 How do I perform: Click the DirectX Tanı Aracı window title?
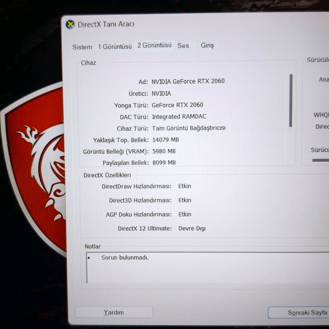pyautogui.click(x=106, y=24)
